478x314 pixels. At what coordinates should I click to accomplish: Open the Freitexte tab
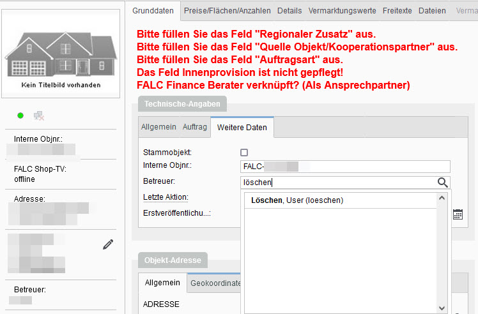(x=397, y=11)
